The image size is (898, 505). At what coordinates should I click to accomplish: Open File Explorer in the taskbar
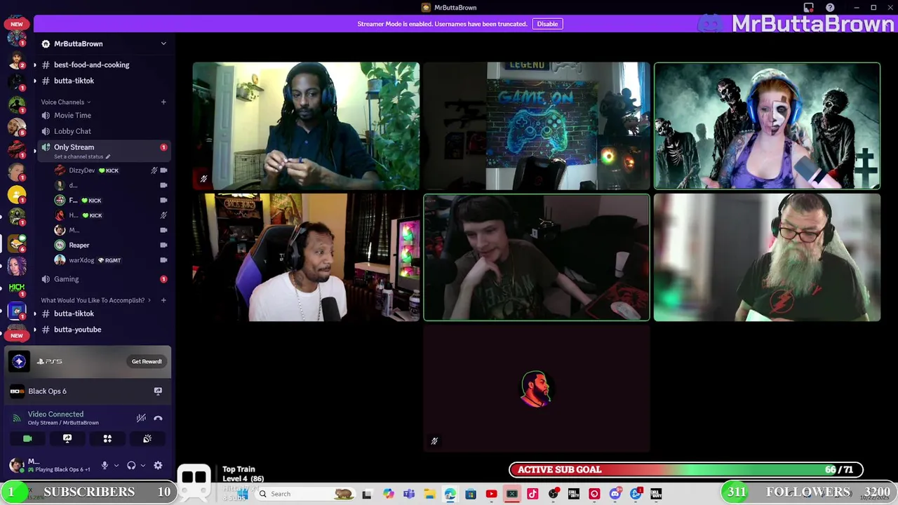pos(429,494)
